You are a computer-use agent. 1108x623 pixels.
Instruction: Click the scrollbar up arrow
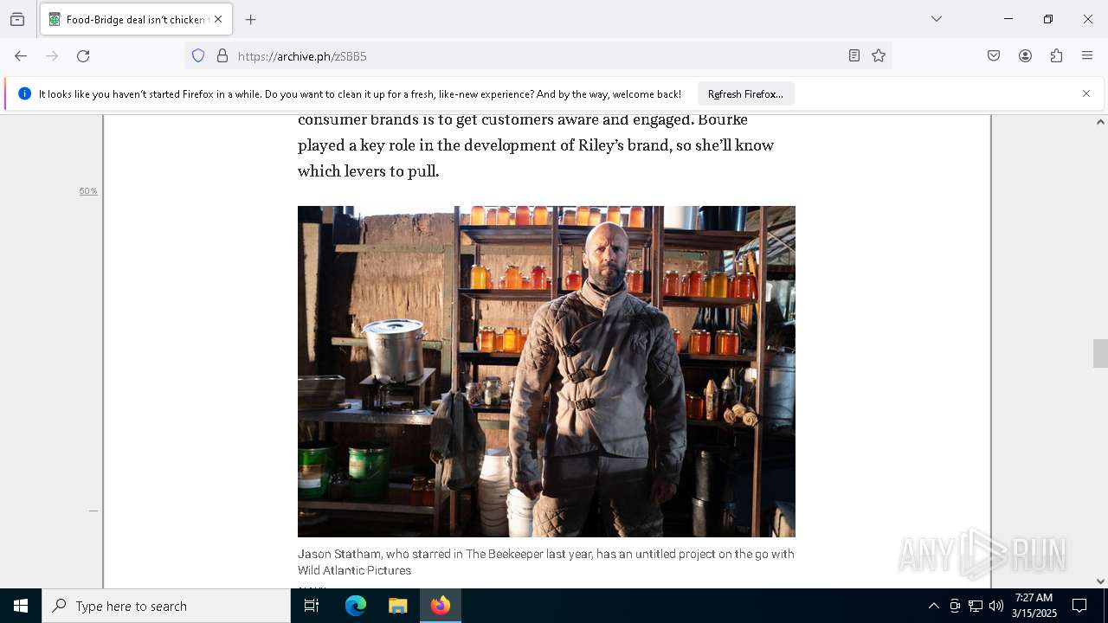1100,122
